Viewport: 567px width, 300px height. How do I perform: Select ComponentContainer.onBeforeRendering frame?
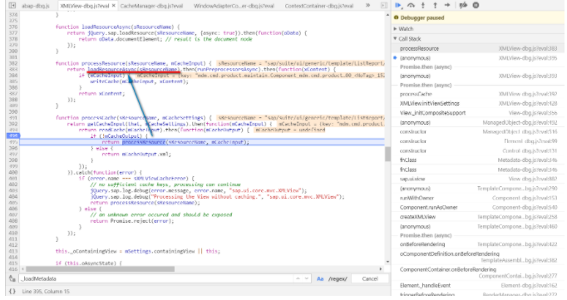478,273
